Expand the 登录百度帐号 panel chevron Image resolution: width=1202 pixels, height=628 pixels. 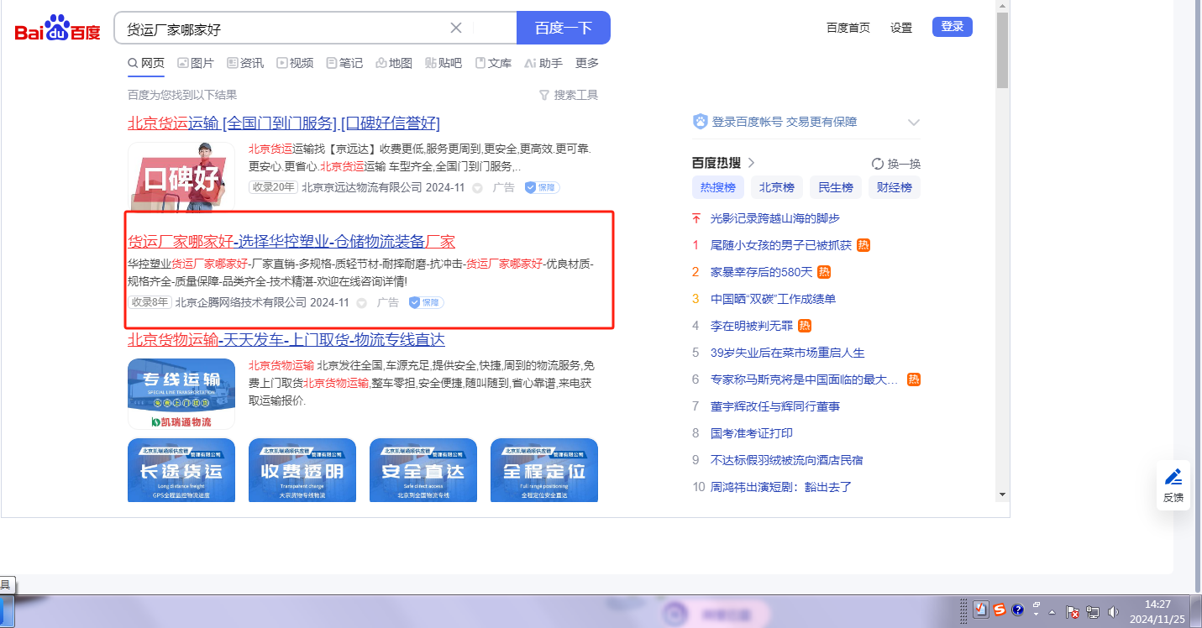(914, 123)
